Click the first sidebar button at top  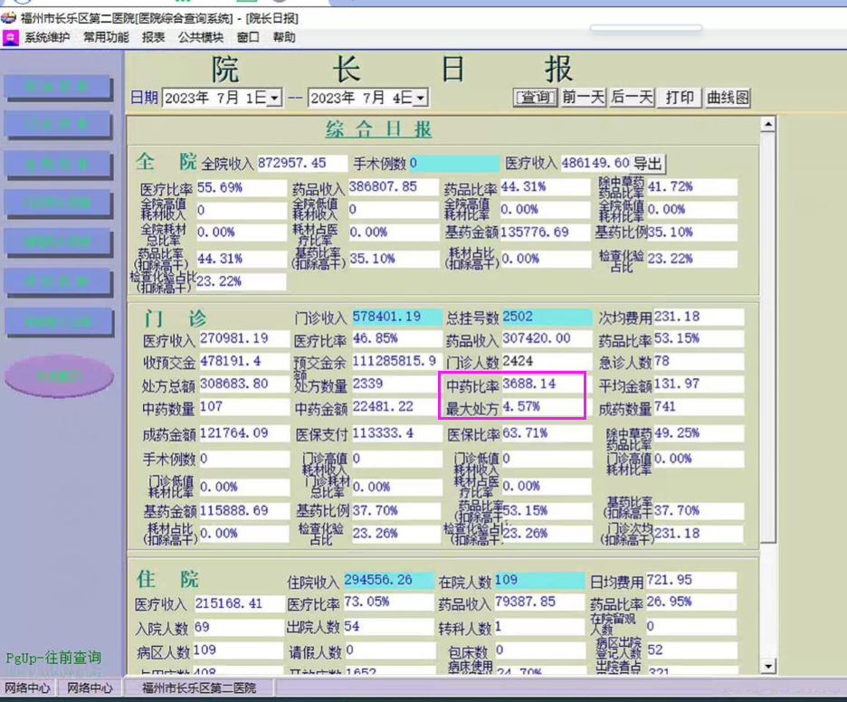pos(57,87)
